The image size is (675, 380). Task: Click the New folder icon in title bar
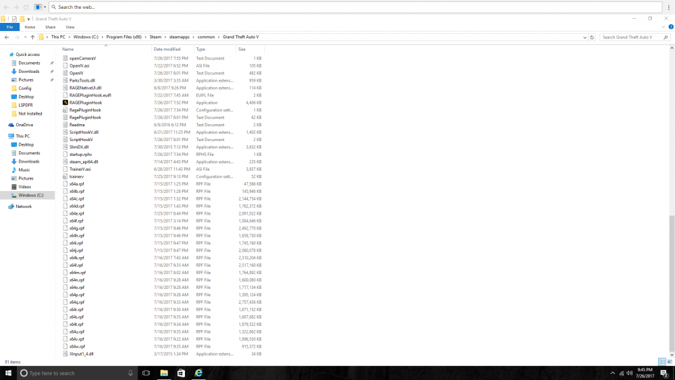pyautogui.click(x=22, y=19)
